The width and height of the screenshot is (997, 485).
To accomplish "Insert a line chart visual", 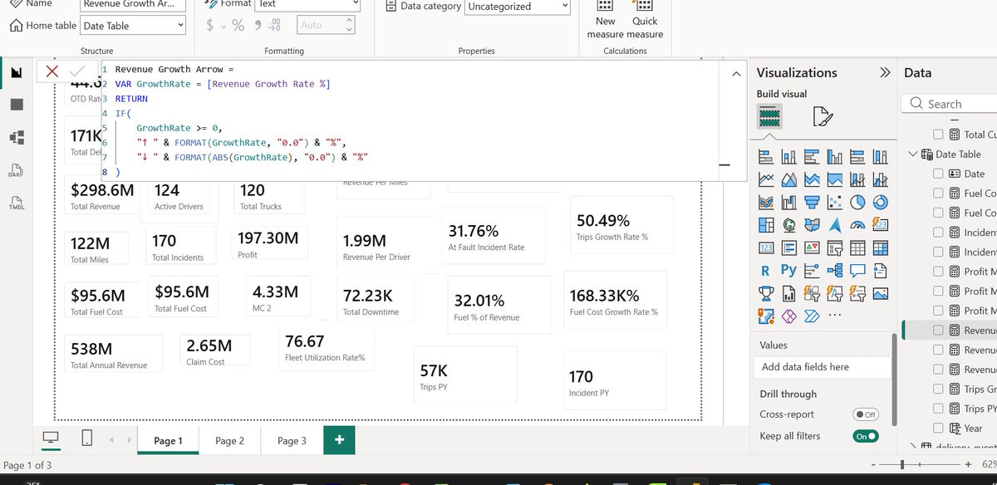I will [x=766, y=179].
